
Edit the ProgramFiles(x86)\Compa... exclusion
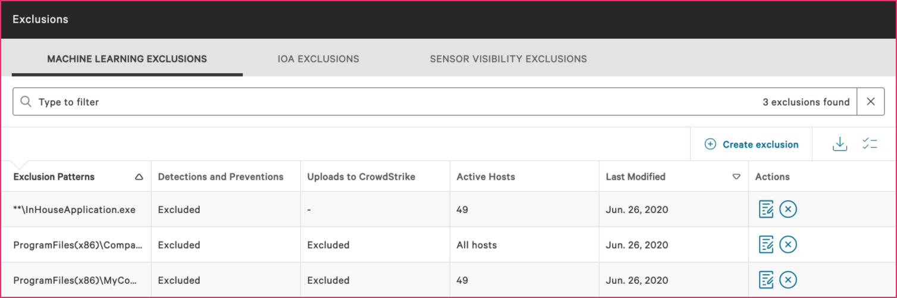pos(766,244)
